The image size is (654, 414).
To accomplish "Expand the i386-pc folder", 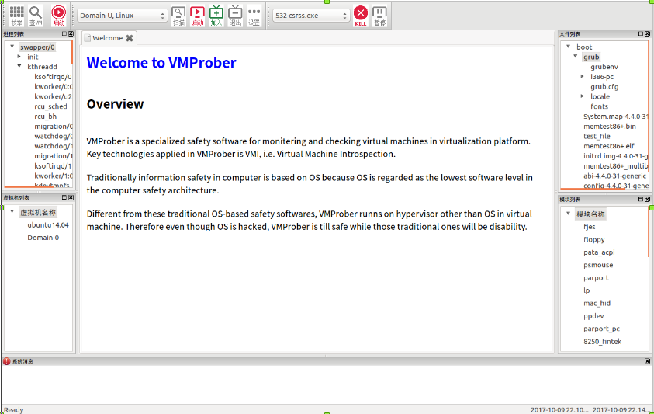I will point(583,77).
